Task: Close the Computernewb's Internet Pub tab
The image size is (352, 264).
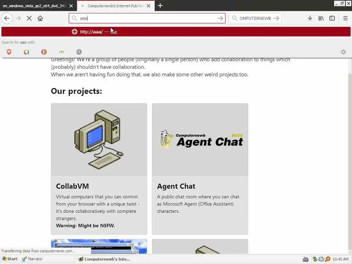Action: coord(148,6)
